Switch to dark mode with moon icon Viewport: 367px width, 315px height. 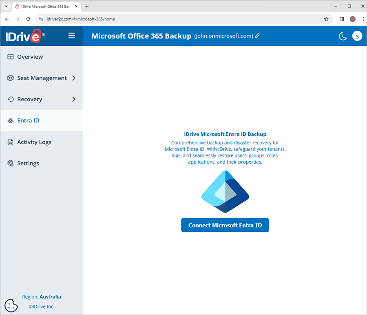pos(343,36)
